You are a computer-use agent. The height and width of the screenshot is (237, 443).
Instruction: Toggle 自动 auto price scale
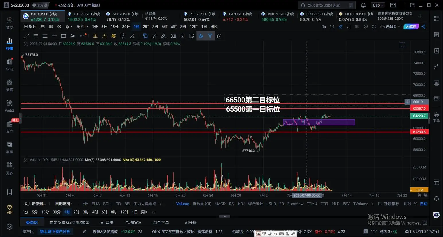point(424,204)
